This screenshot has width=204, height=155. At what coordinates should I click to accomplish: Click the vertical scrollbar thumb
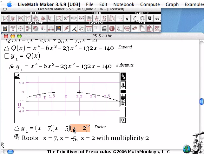point(201,102)
